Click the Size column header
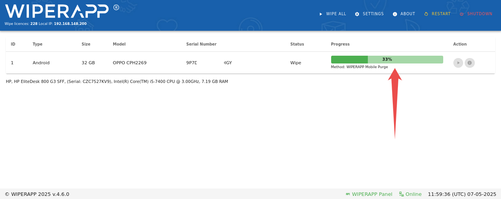Screen dimensions: 501x199 pos(86,44)
